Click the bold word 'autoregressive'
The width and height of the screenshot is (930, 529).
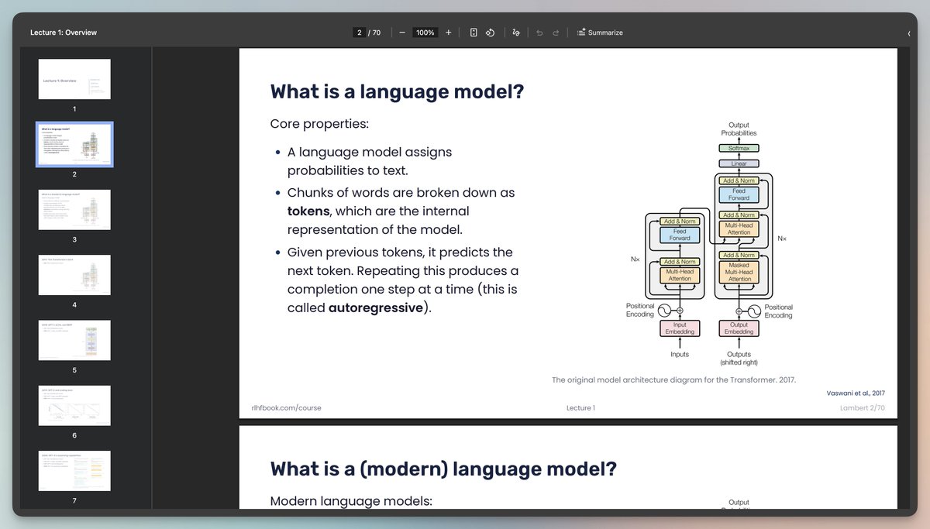point(376,308)
